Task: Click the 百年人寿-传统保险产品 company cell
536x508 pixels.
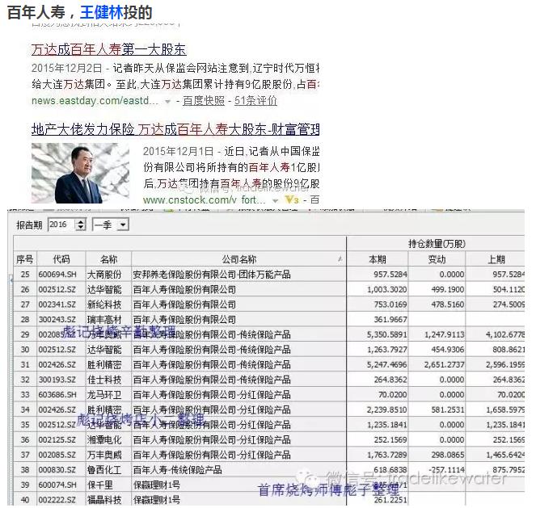Action: [178, 470]
